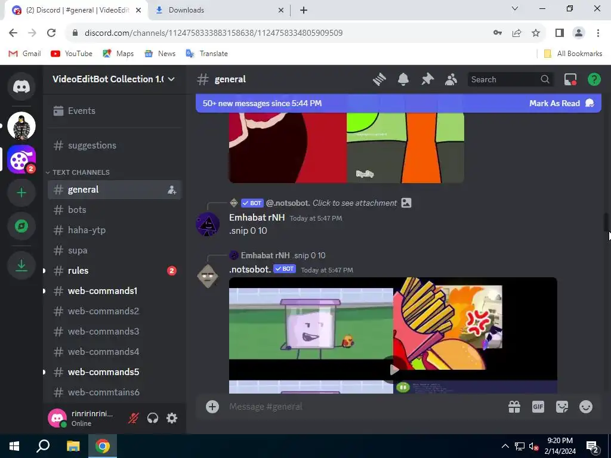Image resolution: width=611 pixels, height=458 pixels.
Task: Open Chrome side panel
Action: 560,33
